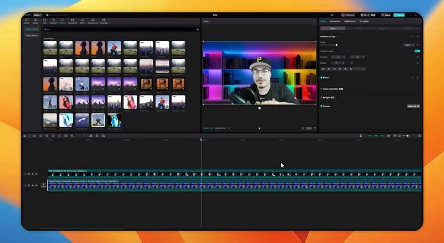Click the microphone Record voiceover icon
The image size is (444, 243).
tap(360, 136)
